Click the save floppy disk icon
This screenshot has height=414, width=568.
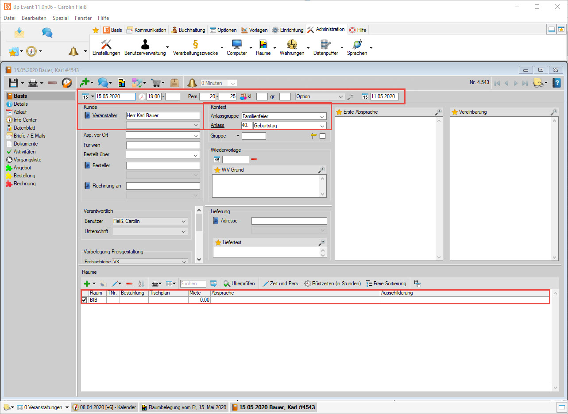click(13, 83)
